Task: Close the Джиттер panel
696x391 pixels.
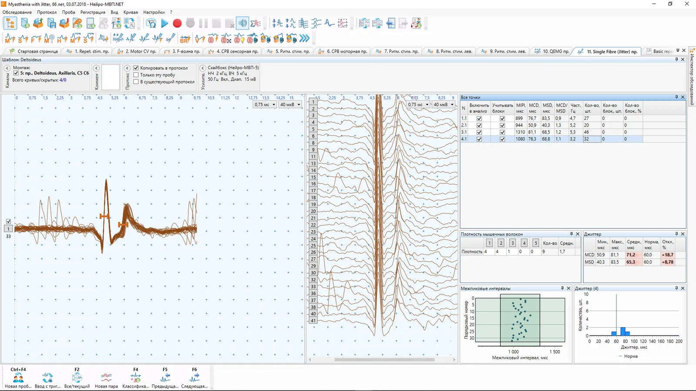Action: 683,234
